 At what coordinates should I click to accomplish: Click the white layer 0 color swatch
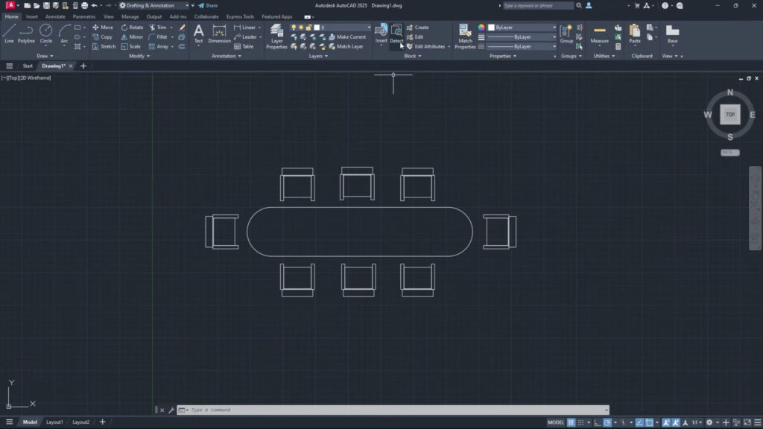pos(317,28)
